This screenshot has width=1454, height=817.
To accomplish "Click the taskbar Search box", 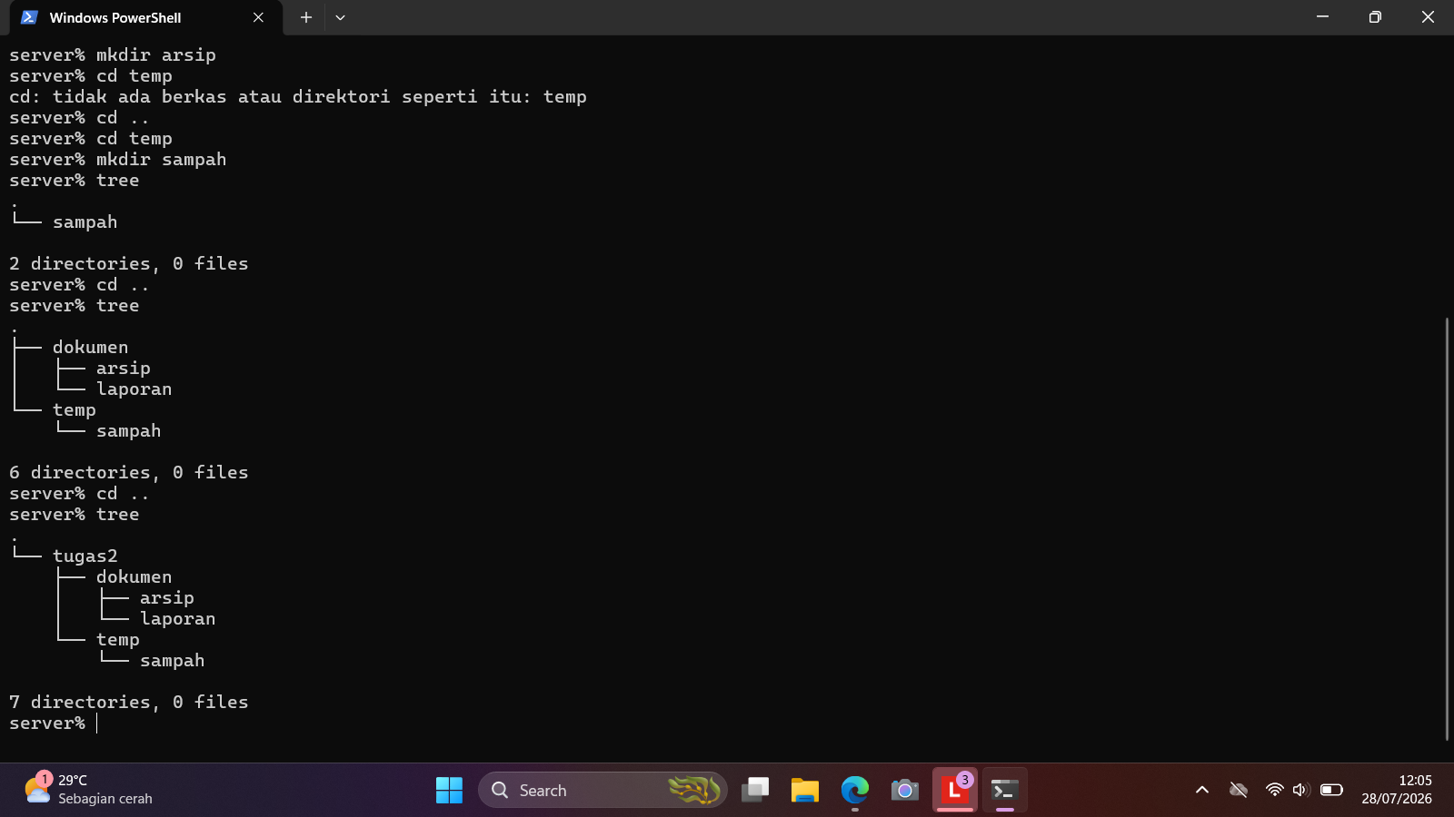I will [x=603, y=790].
